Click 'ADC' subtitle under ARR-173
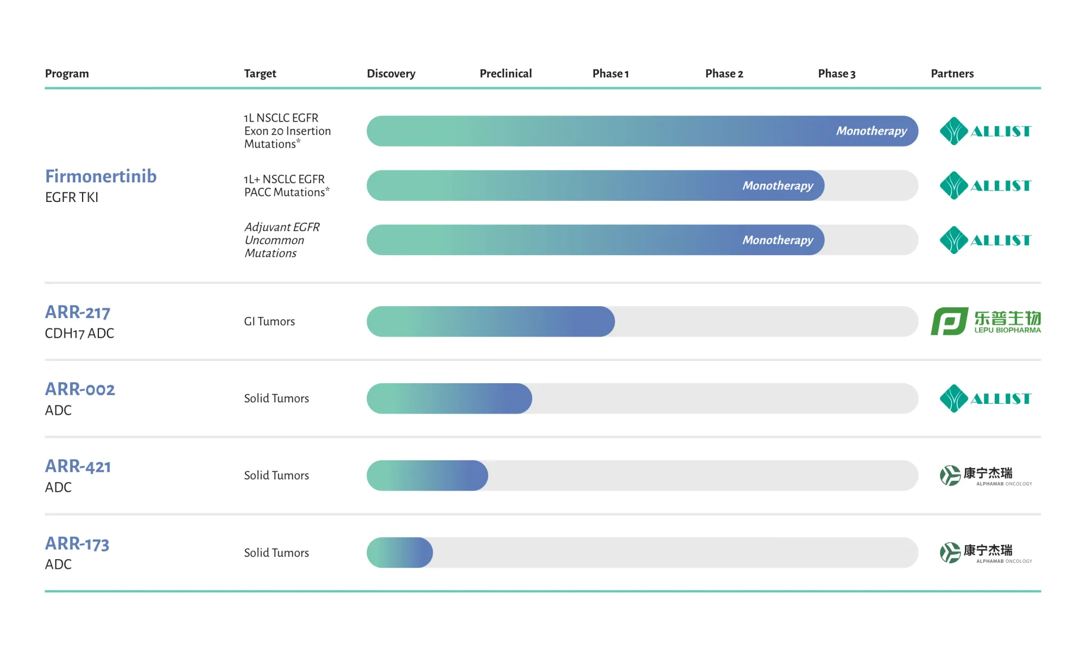 coord(58,564)
